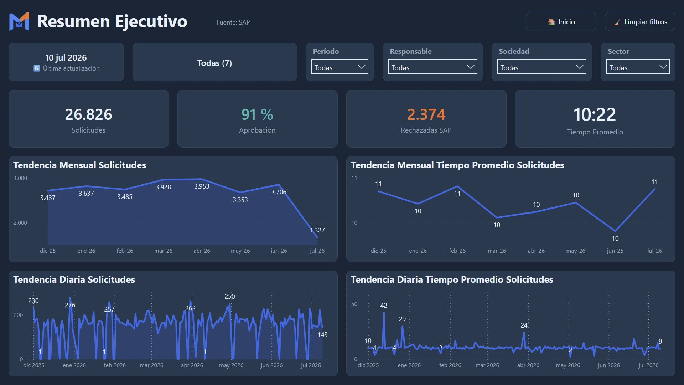Click the 24 peak in daily average time

(524, 325)
